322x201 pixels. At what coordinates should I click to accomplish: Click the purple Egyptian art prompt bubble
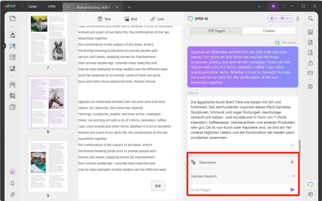click(x=243, y=67)
